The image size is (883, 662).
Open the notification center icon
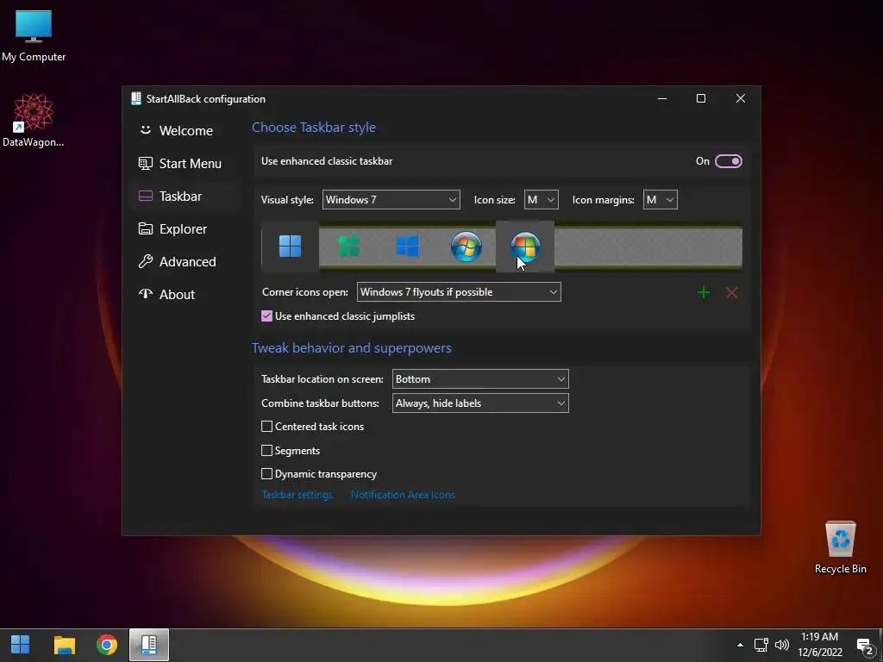pos(864,646)
